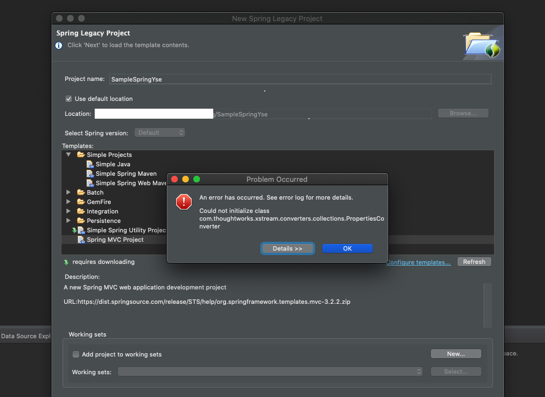545x397 pixels.
Task: Click the Location path field
Action: click(x=263, y=114)
